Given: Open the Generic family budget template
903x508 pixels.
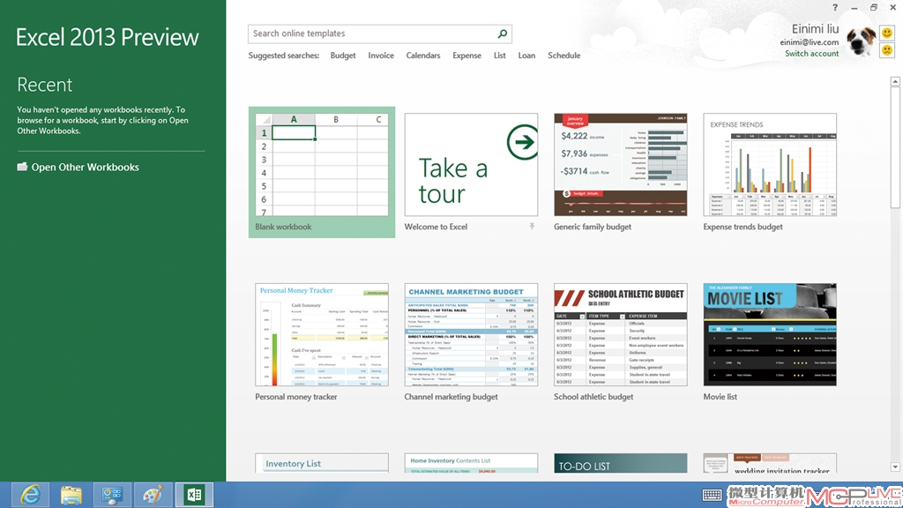Looking at the screenshot, I should [x=620, y=165].
